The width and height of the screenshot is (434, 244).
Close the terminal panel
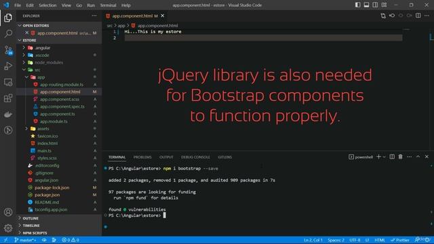pos(427,157)
